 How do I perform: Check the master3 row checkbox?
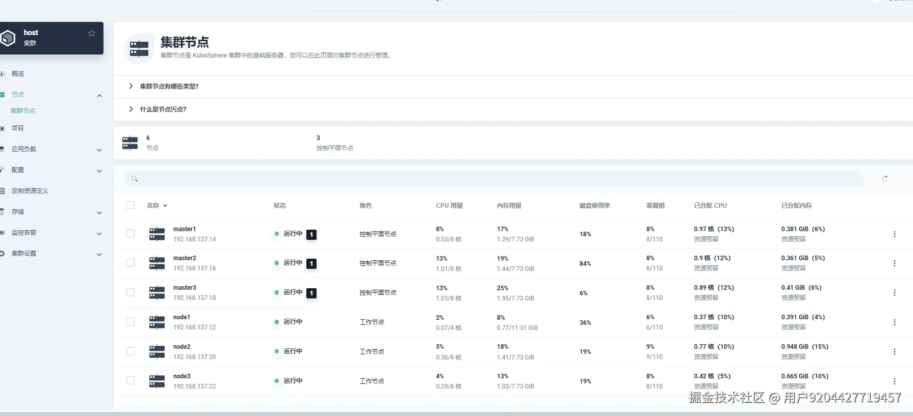[x=131, y=292]
